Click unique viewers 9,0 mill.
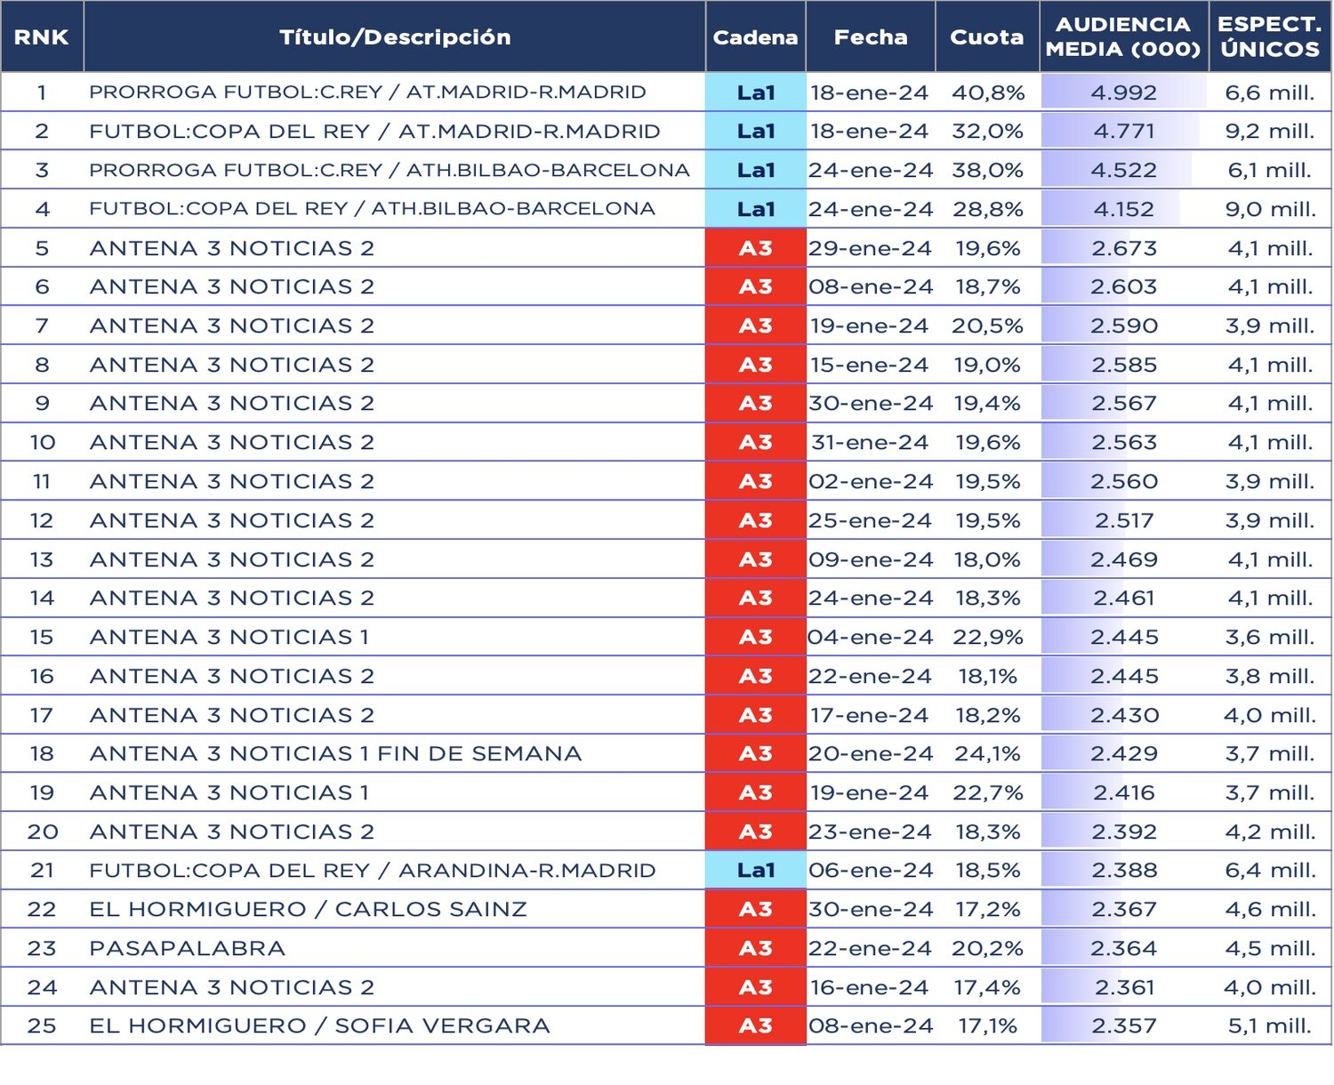The height and width of the screenshot is (1085, 1334). click(x=1270, y=209)
